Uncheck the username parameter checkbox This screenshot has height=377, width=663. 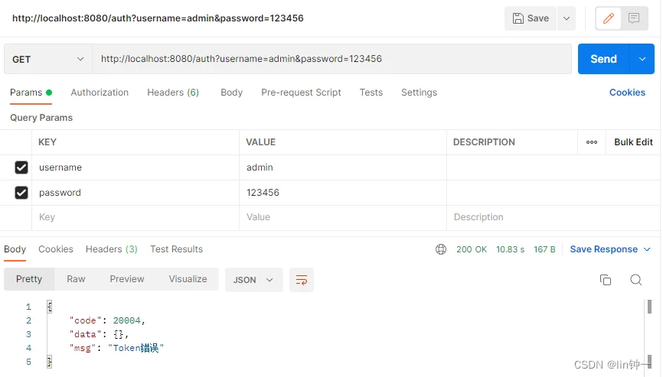tap(21, 167)
